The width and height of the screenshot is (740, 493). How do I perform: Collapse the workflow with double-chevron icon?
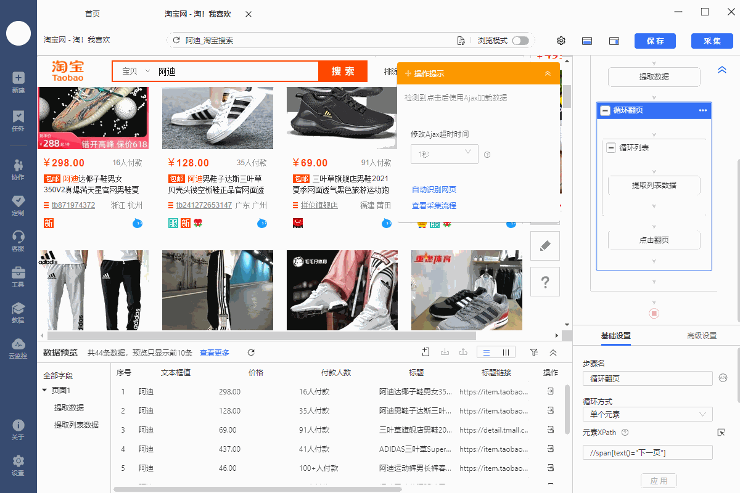tap(722, 70)
